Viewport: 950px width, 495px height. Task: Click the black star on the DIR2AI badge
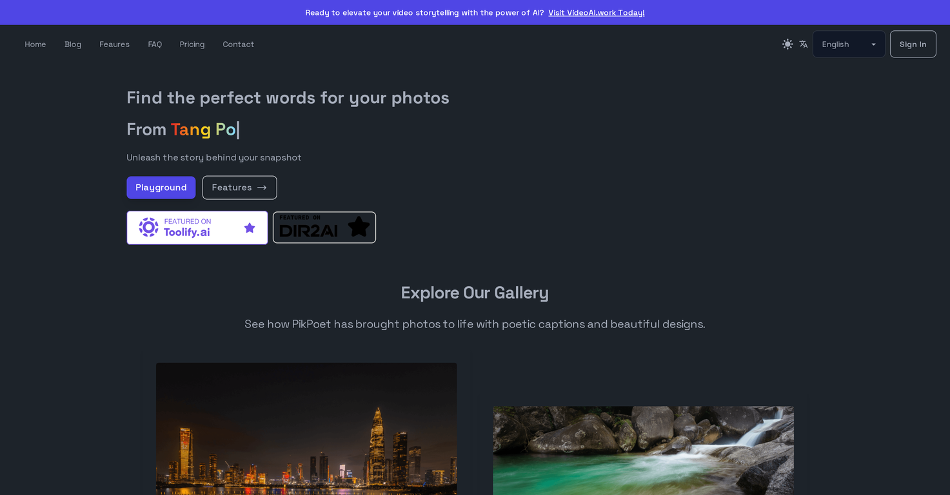point(359,226)
